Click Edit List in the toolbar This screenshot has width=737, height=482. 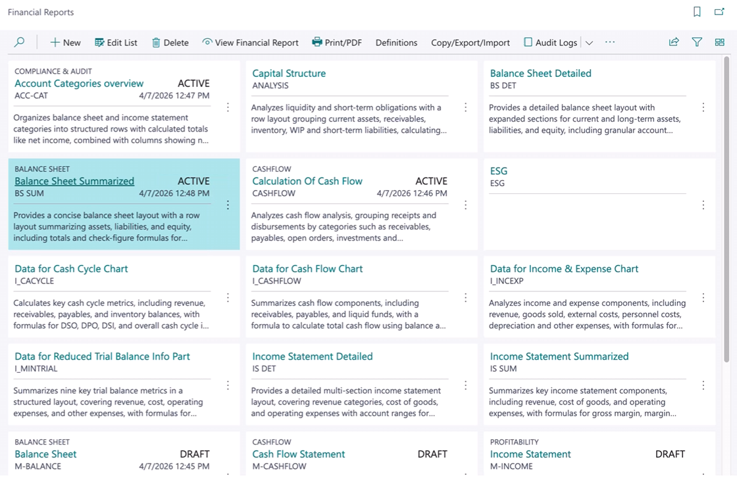116,41
